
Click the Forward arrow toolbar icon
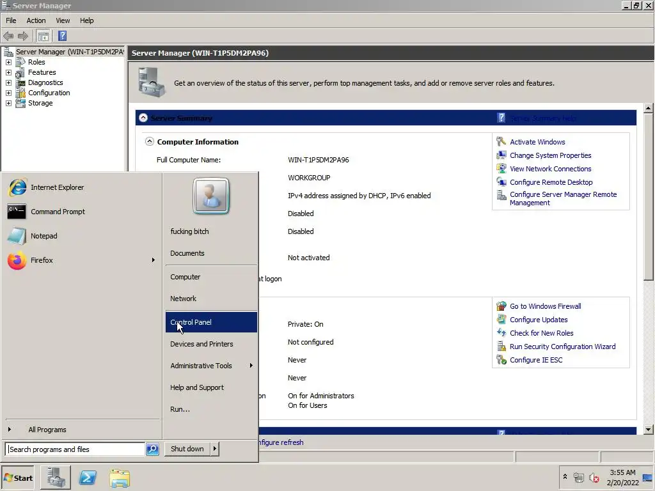click(x=23, y=36)
